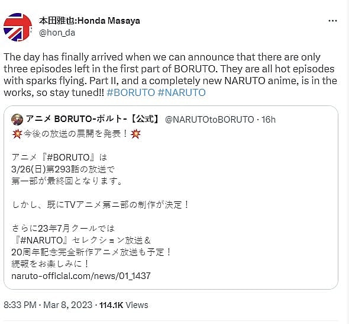352x324 pixels.
Task: Open the #NARUTO hashtag in tweet
Action: click(x=182, y=92)
